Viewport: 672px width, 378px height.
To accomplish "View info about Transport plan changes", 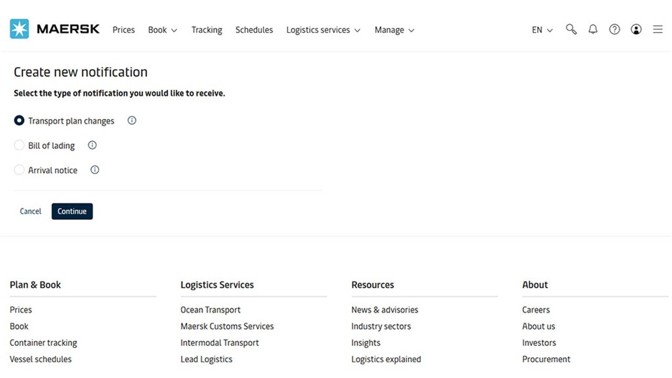I will 131,120.
